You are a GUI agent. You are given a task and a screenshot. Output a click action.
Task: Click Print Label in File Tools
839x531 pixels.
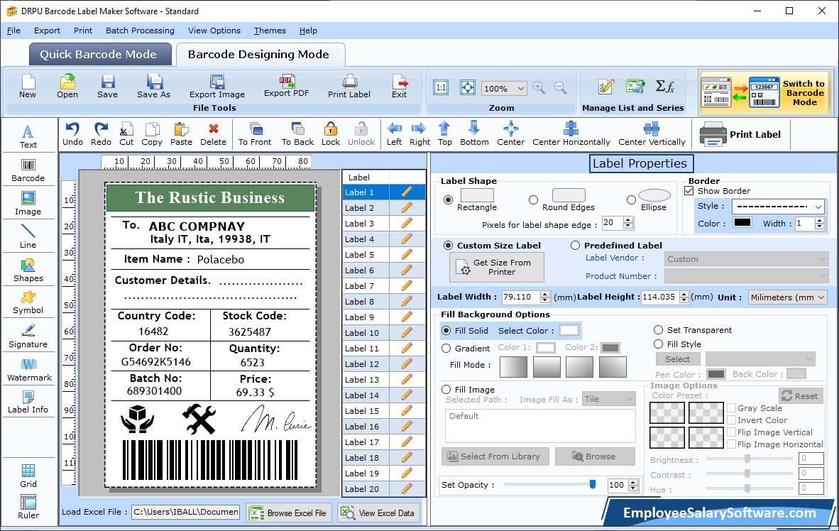tap(349, 87)
